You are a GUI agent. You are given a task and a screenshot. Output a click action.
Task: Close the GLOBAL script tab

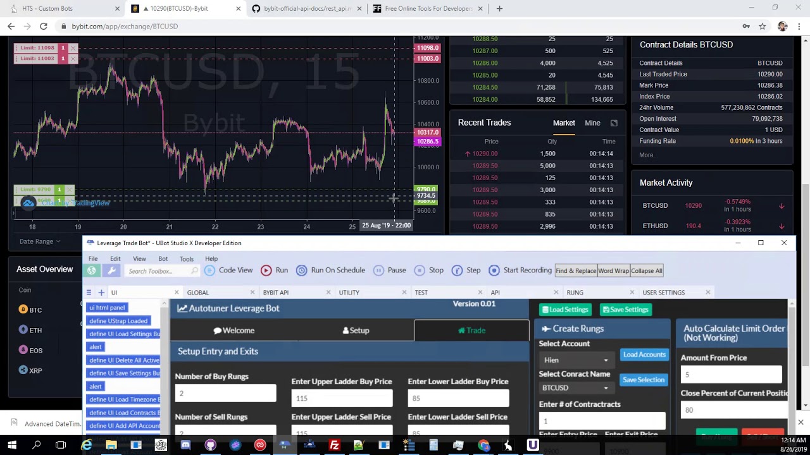pyautogui.click(x=252, y=293)
